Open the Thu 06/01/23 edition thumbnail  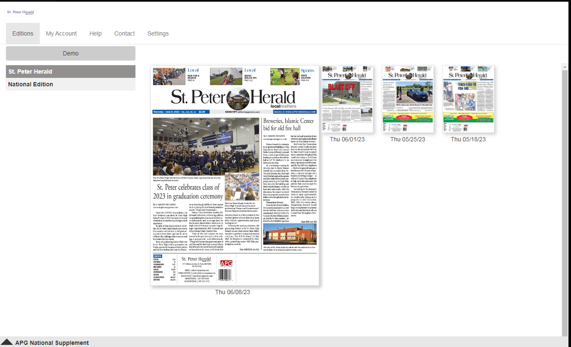[347, 99]
